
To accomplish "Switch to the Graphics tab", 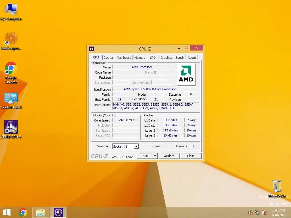I will [x=167, y=58].
